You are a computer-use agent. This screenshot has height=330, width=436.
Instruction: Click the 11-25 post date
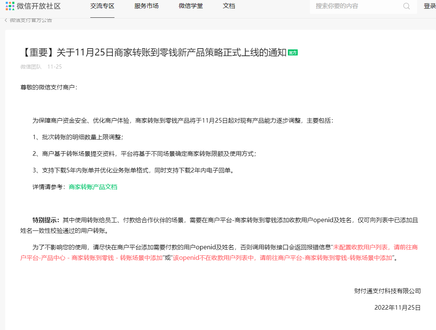[54, 67]
